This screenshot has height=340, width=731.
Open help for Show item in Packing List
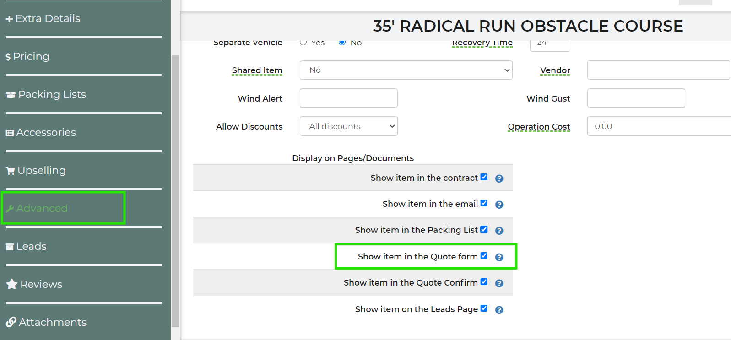(x=499, y=231)
